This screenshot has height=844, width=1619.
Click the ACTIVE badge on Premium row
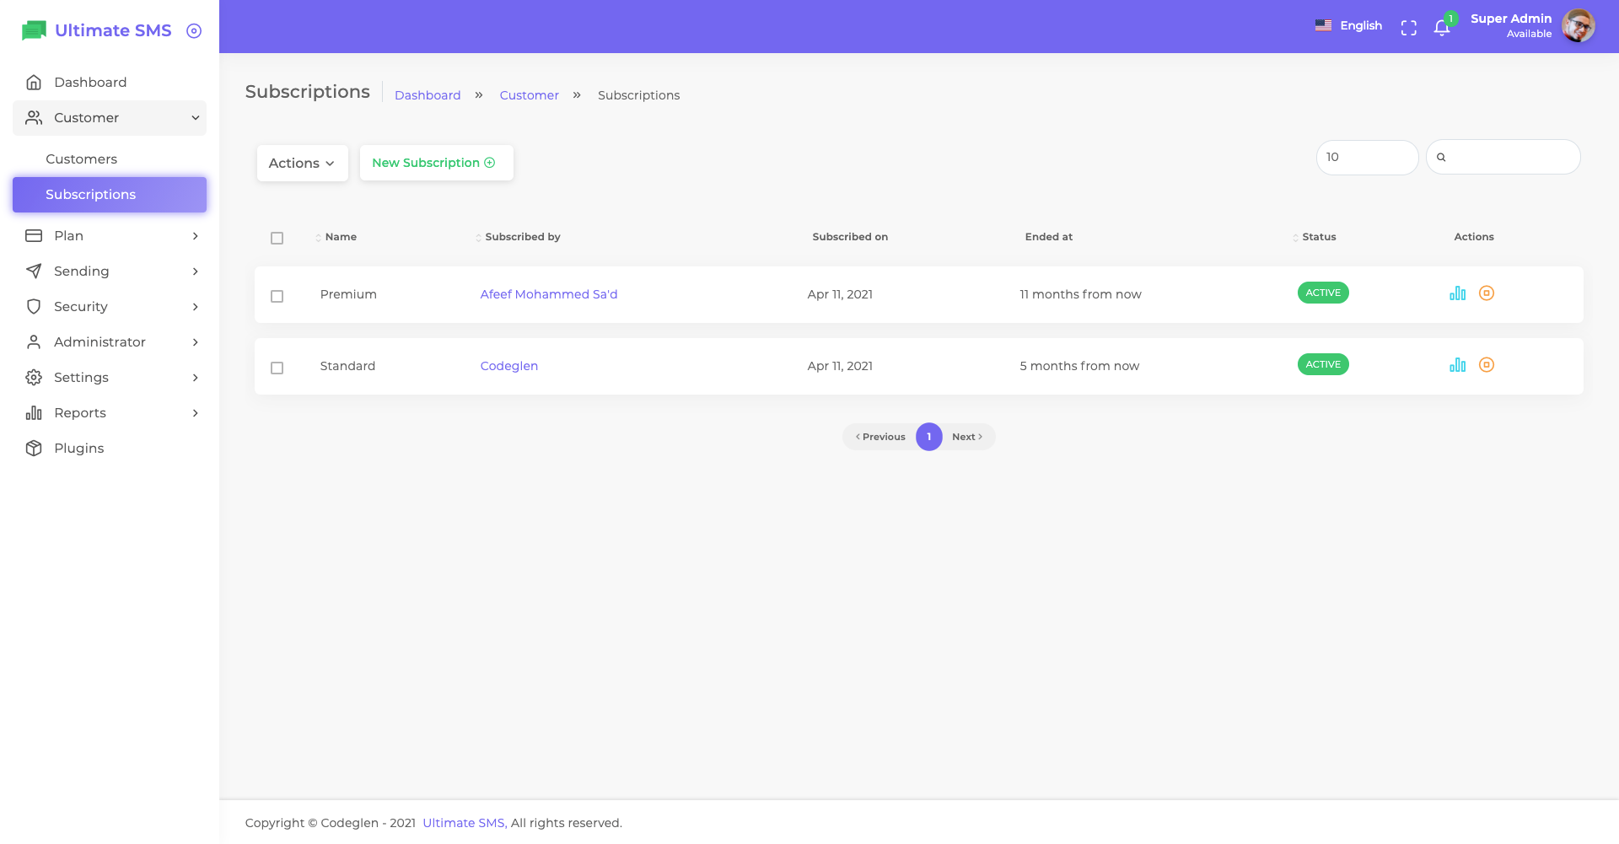click(x=1323, y=293)
